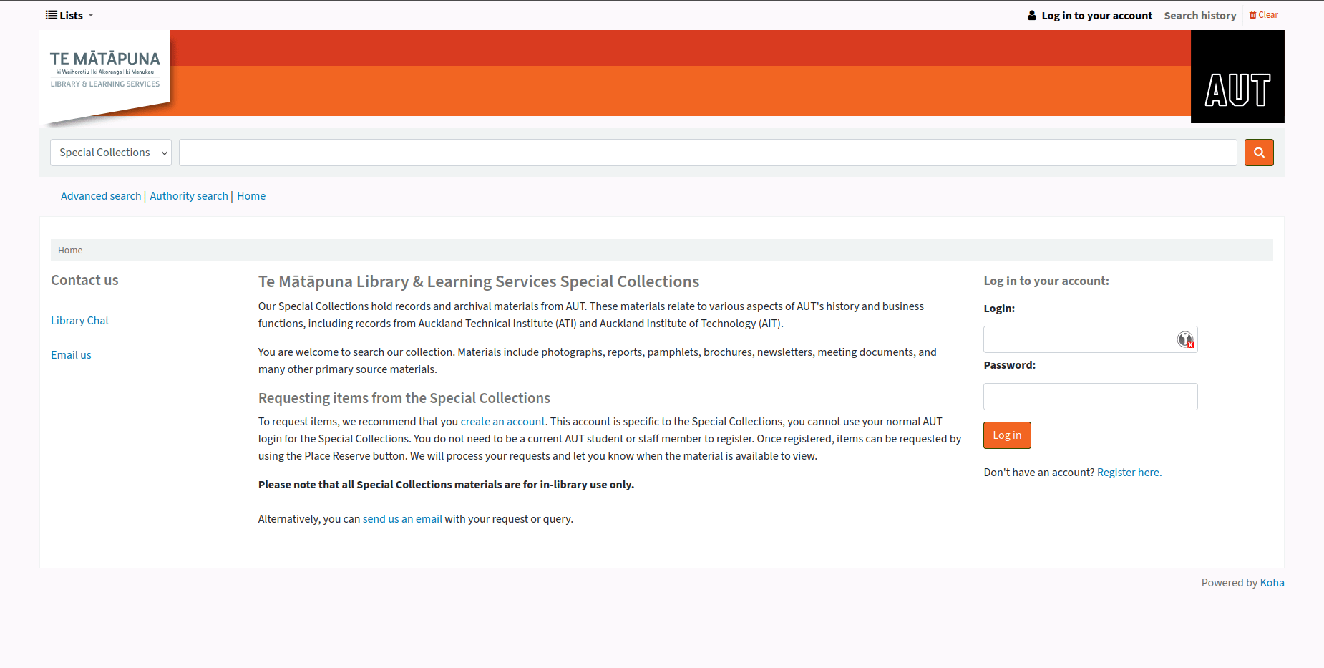Click the AUT logo in the banner
Screen dimensions: 1324x668
pyautogui.click(x=1237, y=77)
